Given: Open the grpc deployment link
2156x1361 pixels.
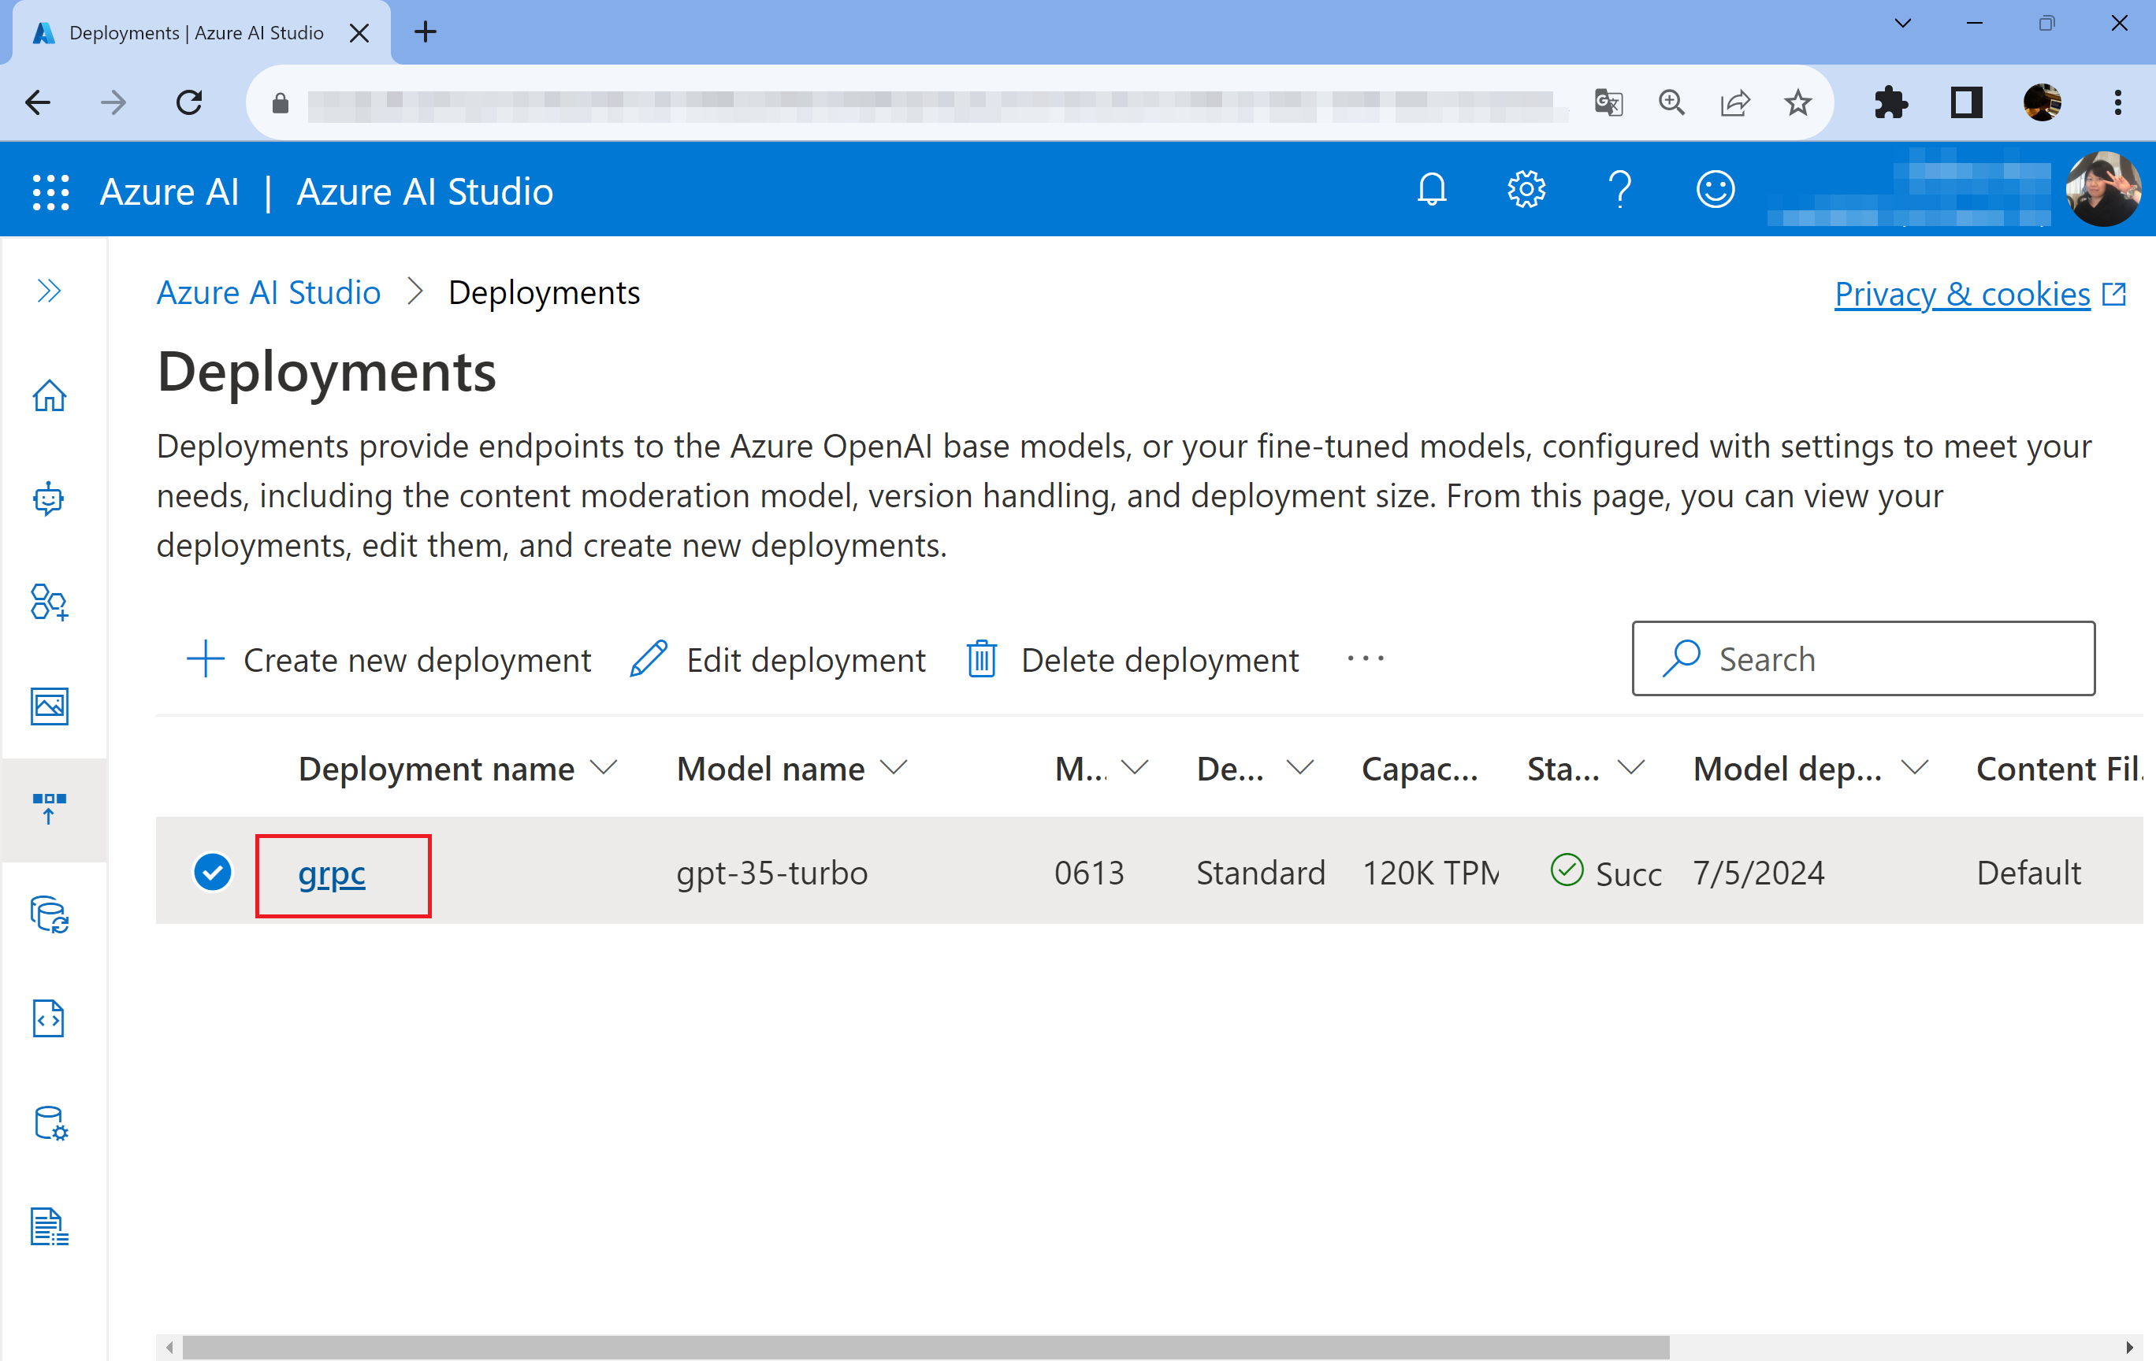Looking at the screenshot, I should [331, 873].
